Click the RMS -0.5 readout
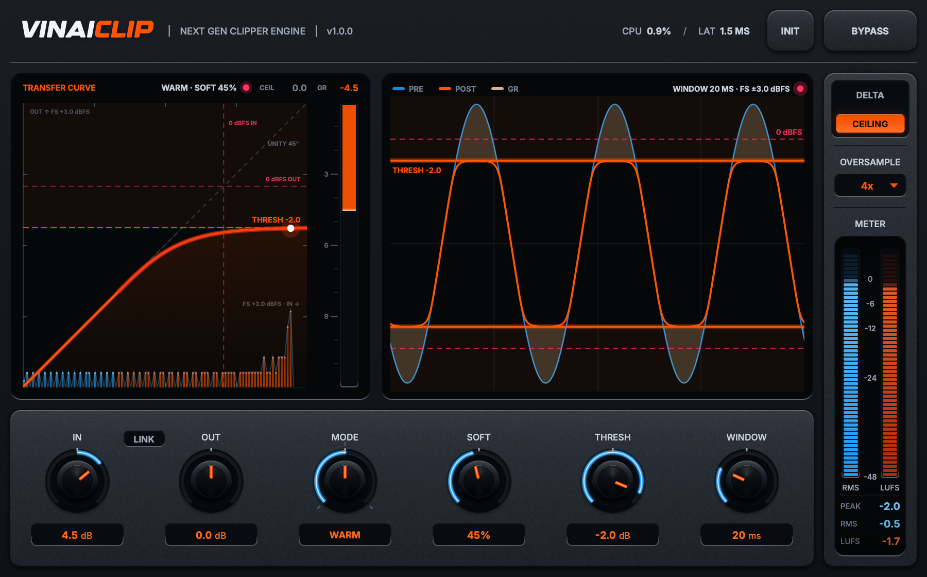Image resolution: width=927 pixels, height=577 pixels. [x=870, y=524]
